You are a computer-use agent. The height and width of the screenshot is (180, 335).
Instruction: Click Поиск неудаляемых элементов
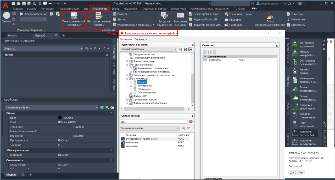pos(270,20)
